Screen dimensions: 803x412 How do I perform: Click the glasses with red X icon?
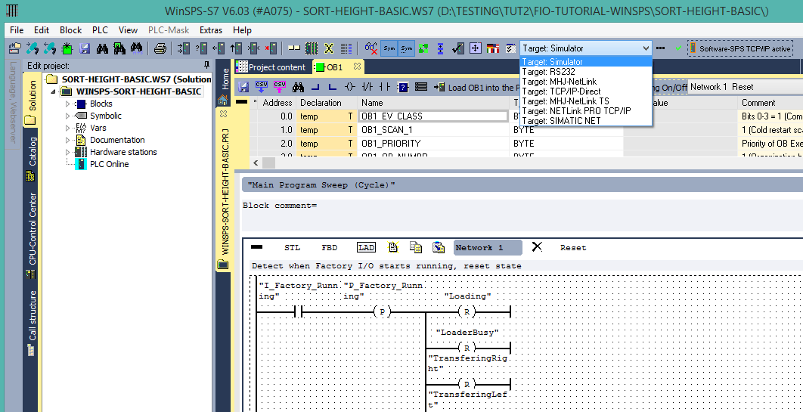(370, 48)
